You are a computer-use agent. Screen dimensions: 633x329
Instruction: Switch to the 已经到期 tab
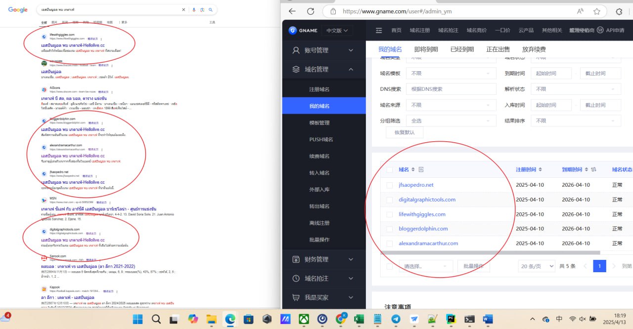click(462, 49)
